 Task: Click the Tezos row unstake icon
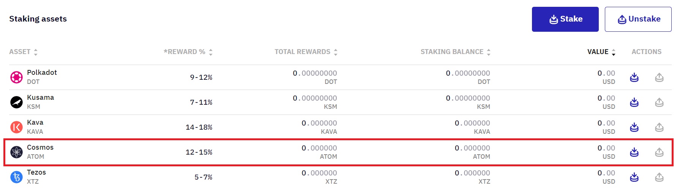point(659,177)
